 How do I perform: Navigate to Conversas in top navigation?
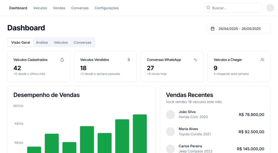[80, 8]
